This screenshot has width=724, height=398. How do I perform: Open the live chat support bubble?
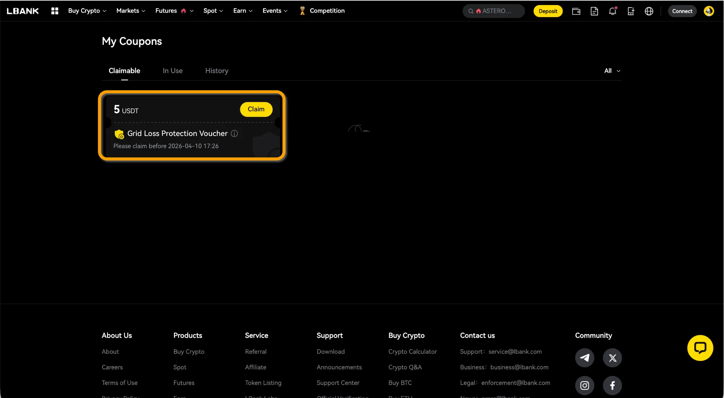coord(700,348)
